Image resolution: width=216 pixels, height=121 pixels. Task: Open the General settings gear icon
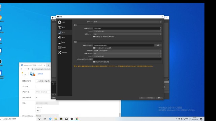(x=60, y=22)
